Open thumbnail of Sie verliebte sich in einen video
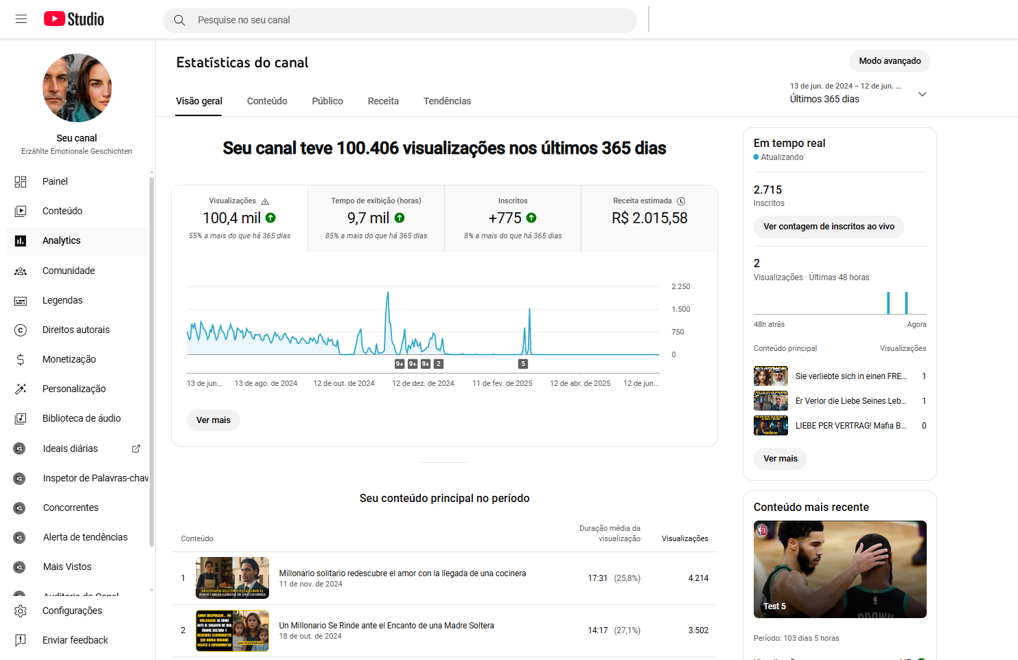This screenshot has width=1018, height=660. 771,376
